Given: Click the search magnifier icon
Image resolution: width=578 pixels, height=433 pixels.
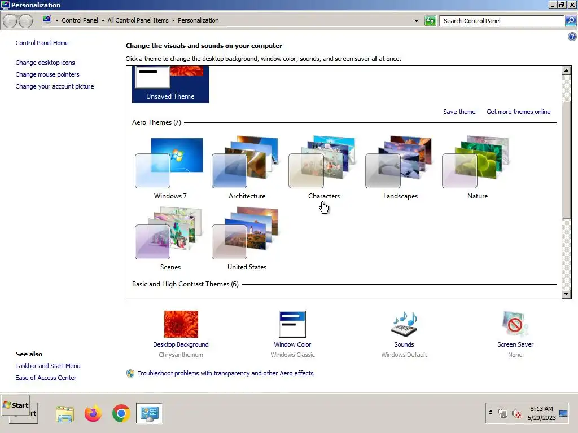Looking at the screenshot, I should click(x=570, y=21).
